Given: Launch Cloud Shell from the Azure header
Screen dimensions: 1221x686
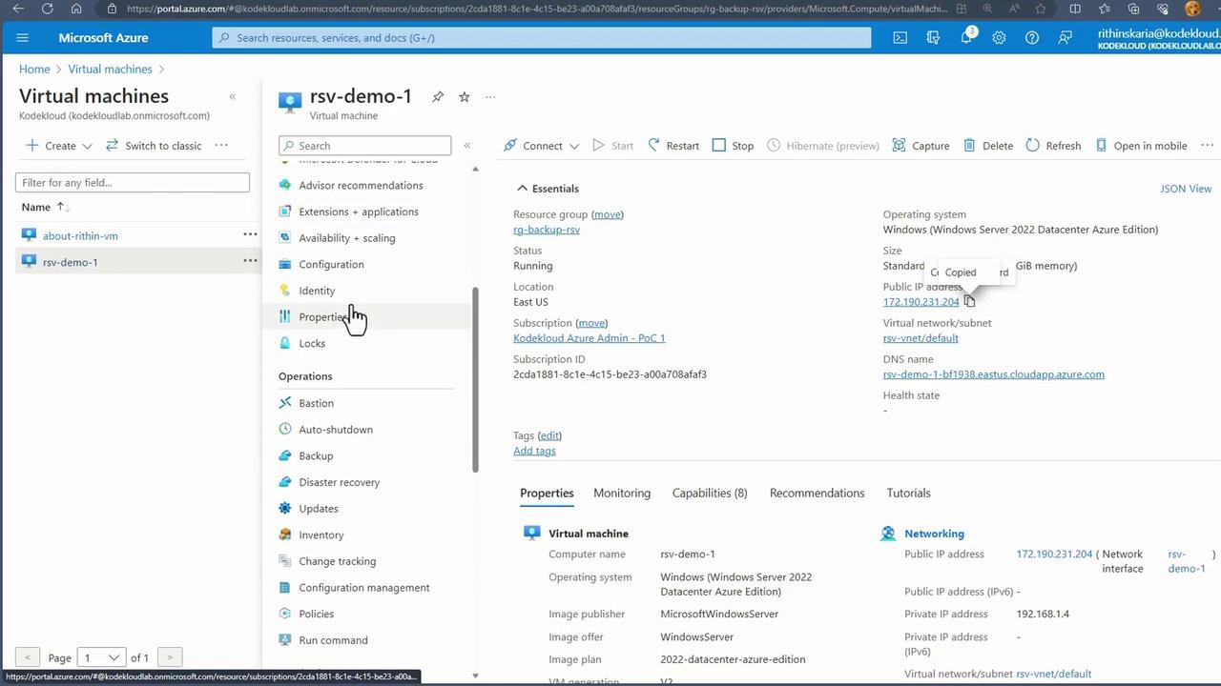Looking at the screenshot, I should (x=900, y=38).
